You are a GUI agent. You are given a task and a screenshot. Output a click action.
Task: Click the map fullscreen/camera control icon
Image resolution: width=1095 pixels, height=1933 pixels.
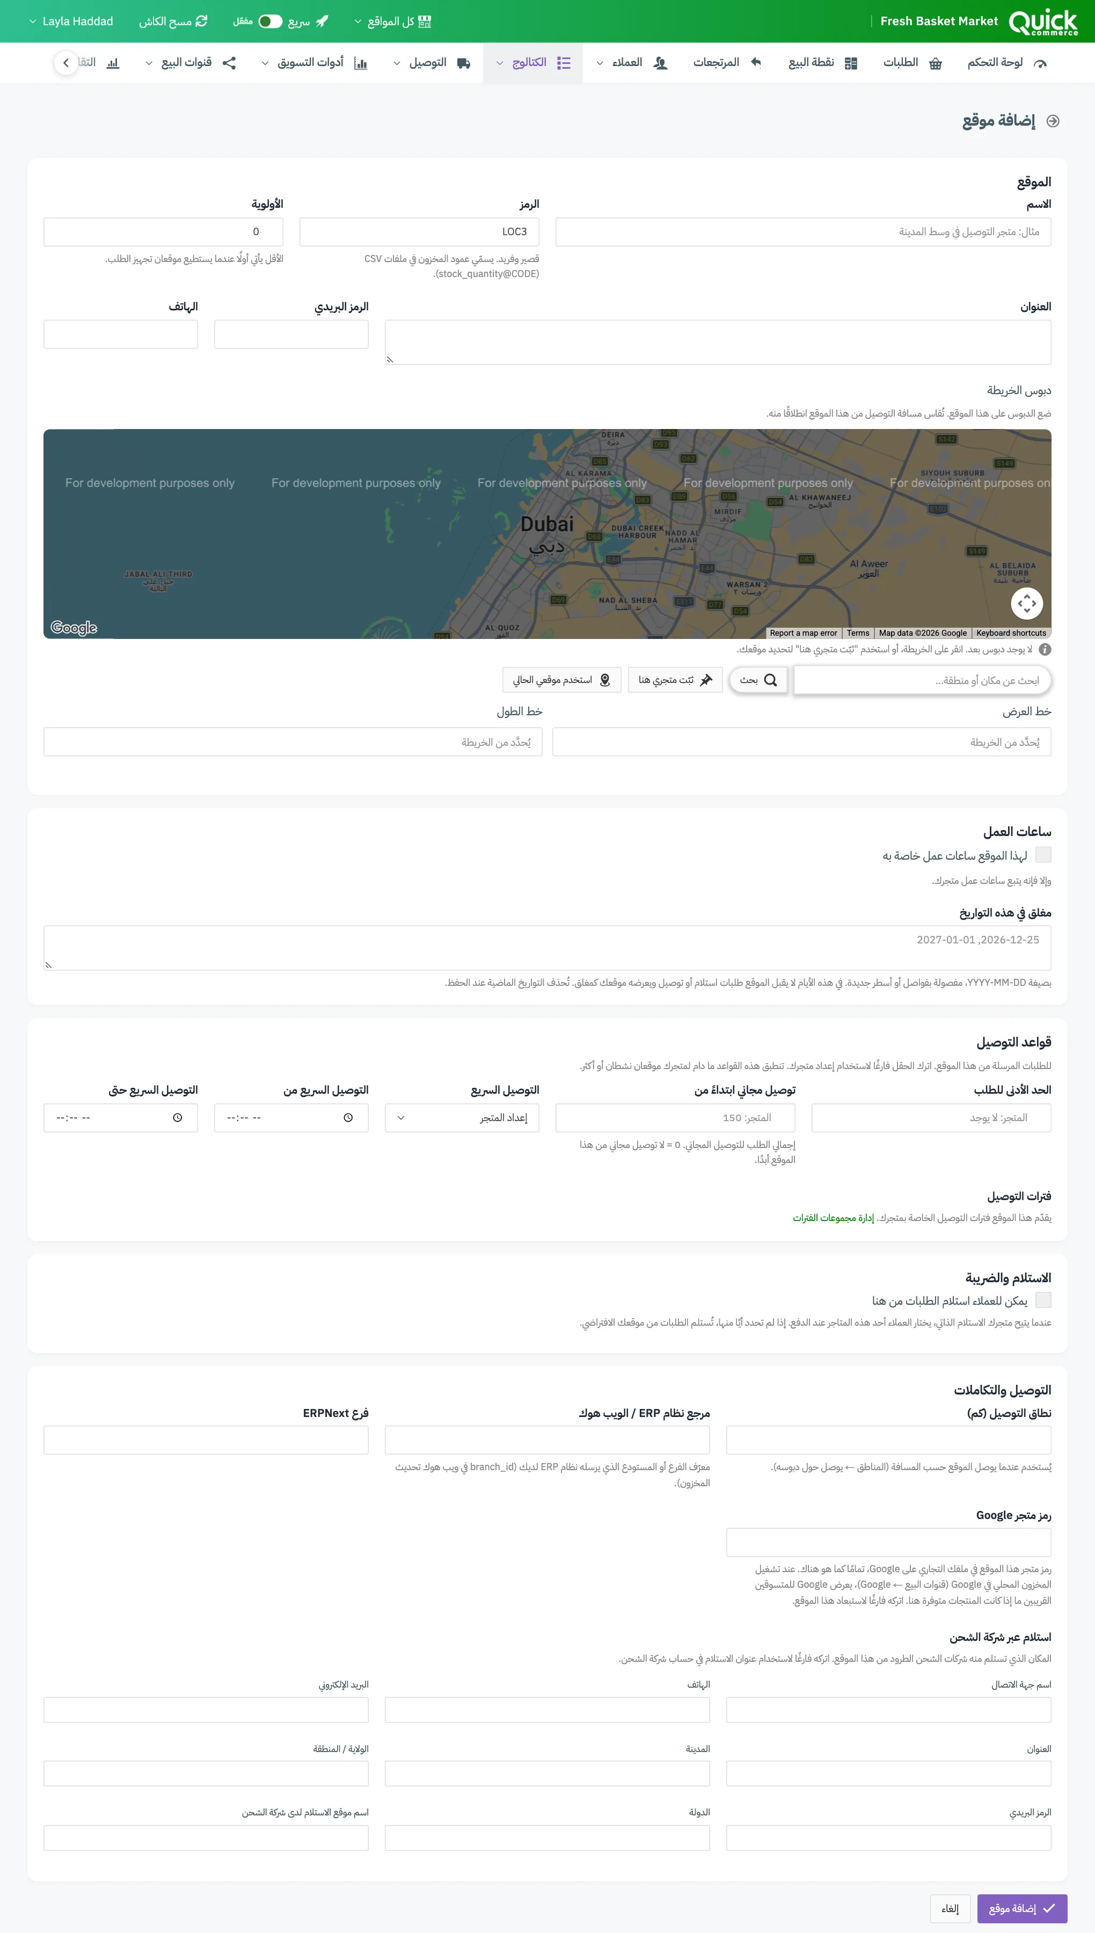click(x=1026, y=603)
